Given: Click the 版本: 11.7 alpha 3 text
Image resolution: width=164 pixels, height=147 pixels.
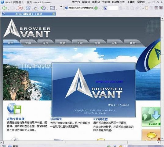Looking at the screenshot, I should (118, 105).
